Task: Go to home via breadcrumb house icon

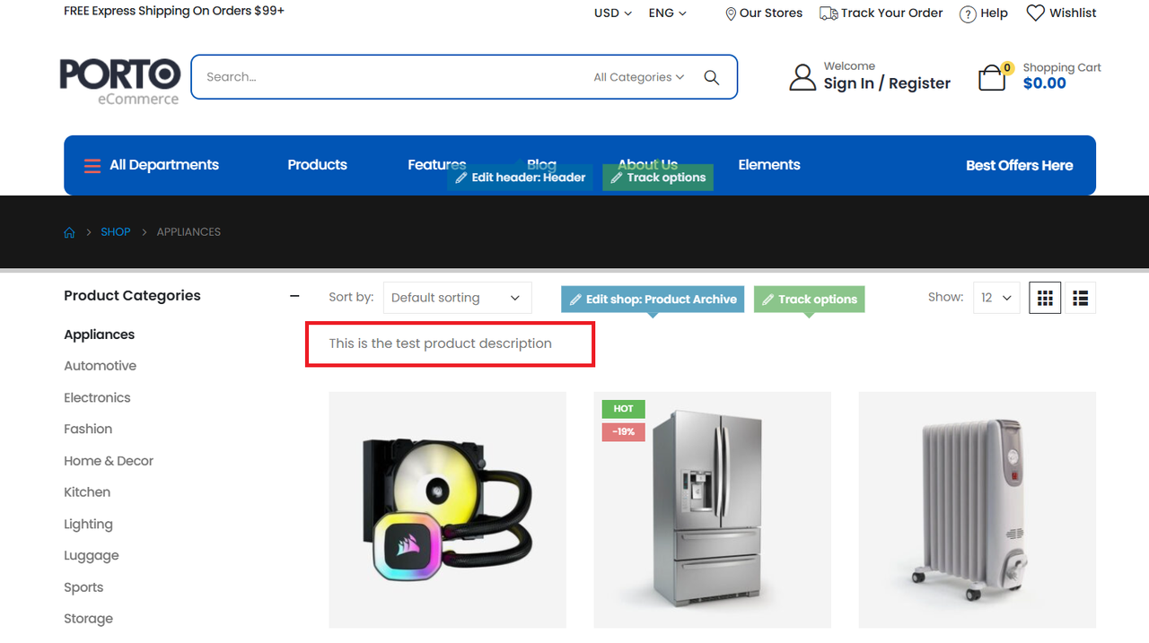Action: coord(69,232)
